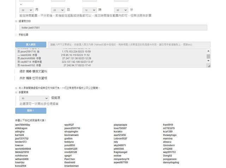Toggle the 過濾推文ID checkbox
Viewport: 226px width, 168px height.
tap(16, 21)
